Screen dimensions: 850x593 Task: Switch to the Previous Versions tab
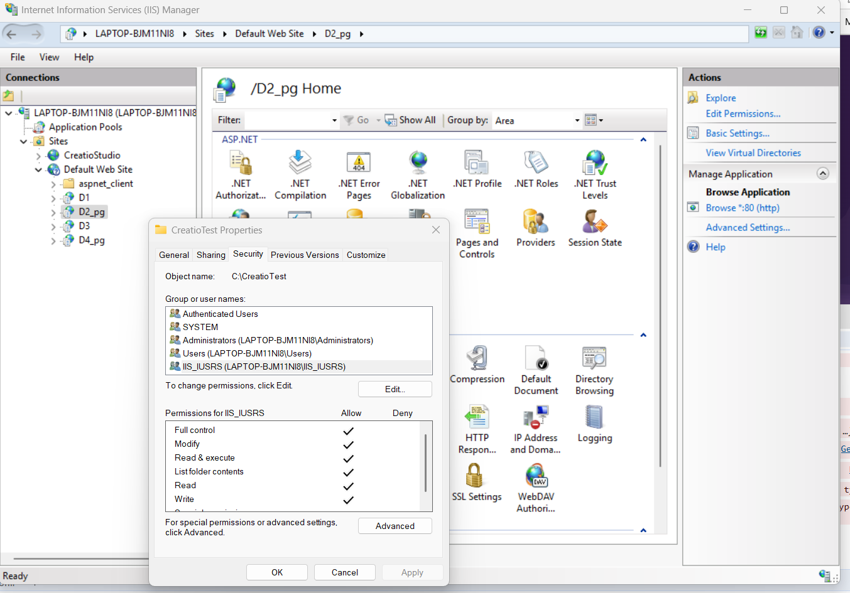pyautogui.click(x=305, y=255)
